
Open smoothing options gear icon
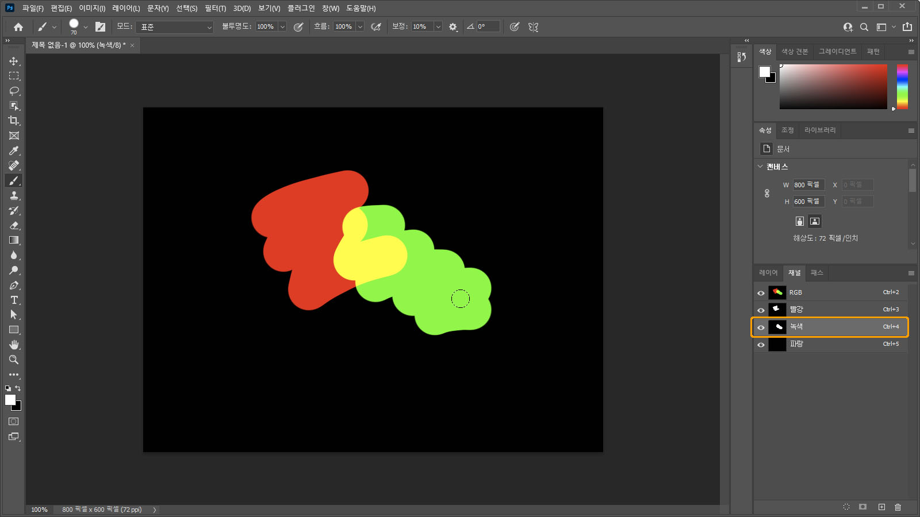click(453, 27)
